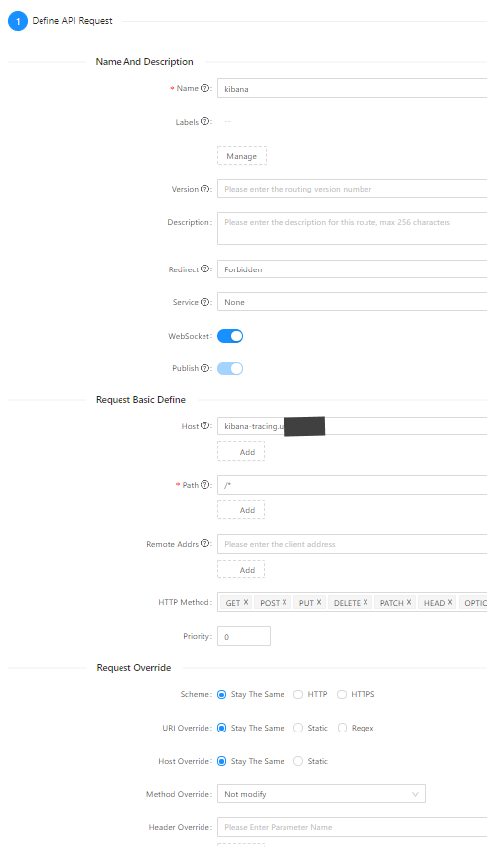This screenshot has width=487, height=847.
Task: Click the help icon next to Name
Action: [x=204, y=88]
